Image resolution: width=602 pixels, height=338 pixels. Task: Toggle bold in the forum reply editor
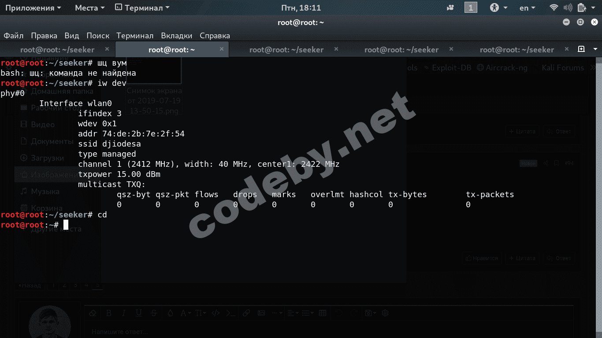point(109,313)
